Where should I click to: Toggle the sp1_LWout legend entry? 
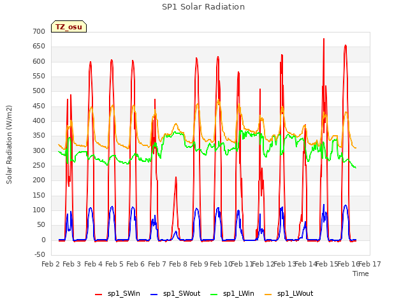tap(289, 294)
